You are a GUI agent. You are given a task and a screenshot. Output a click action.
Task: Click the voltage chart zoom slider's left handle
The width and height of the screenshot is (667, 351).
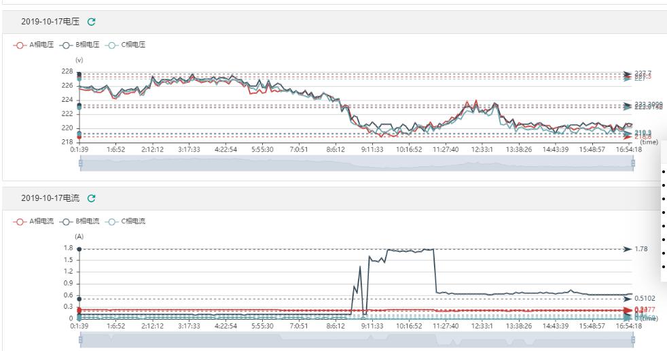80,163
